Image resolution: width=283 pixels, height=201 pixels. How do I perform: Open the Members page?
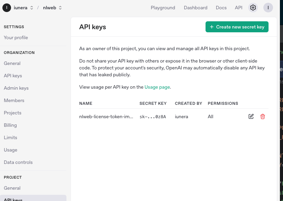coord(14,100)
